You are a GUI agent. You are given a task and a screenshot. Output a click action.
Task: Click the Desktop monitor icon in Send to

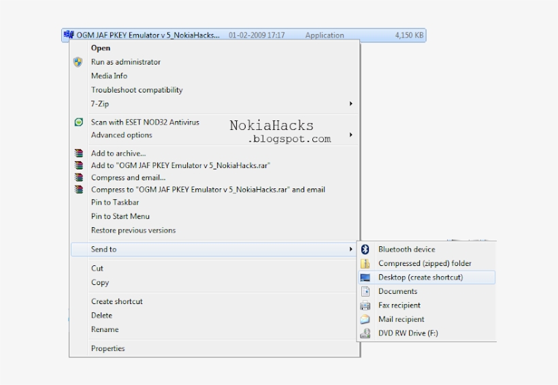pos(365,277)
